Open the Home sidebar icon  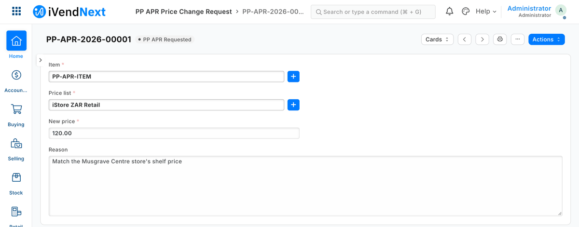click(x=16, y=40)
